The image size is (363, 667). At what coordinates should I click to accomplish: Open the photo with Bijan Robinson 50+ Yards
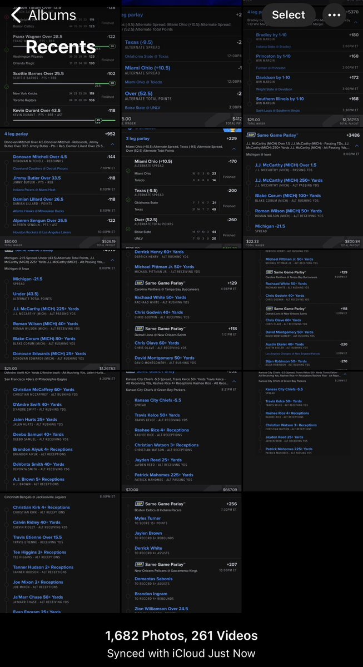point(303,311)
